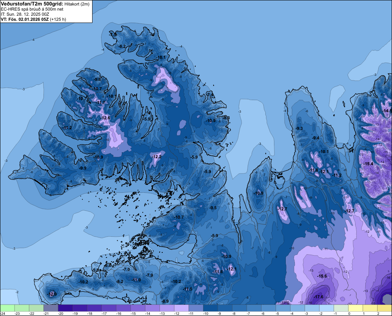This screenshot has height=316, width=392.
Task: Click the -8.3 temperature value on the map
Action: pyautogui.click(x=226, y=118)
